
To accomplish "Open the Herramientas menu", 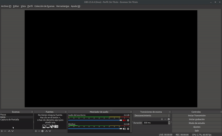I will [63, 6].
